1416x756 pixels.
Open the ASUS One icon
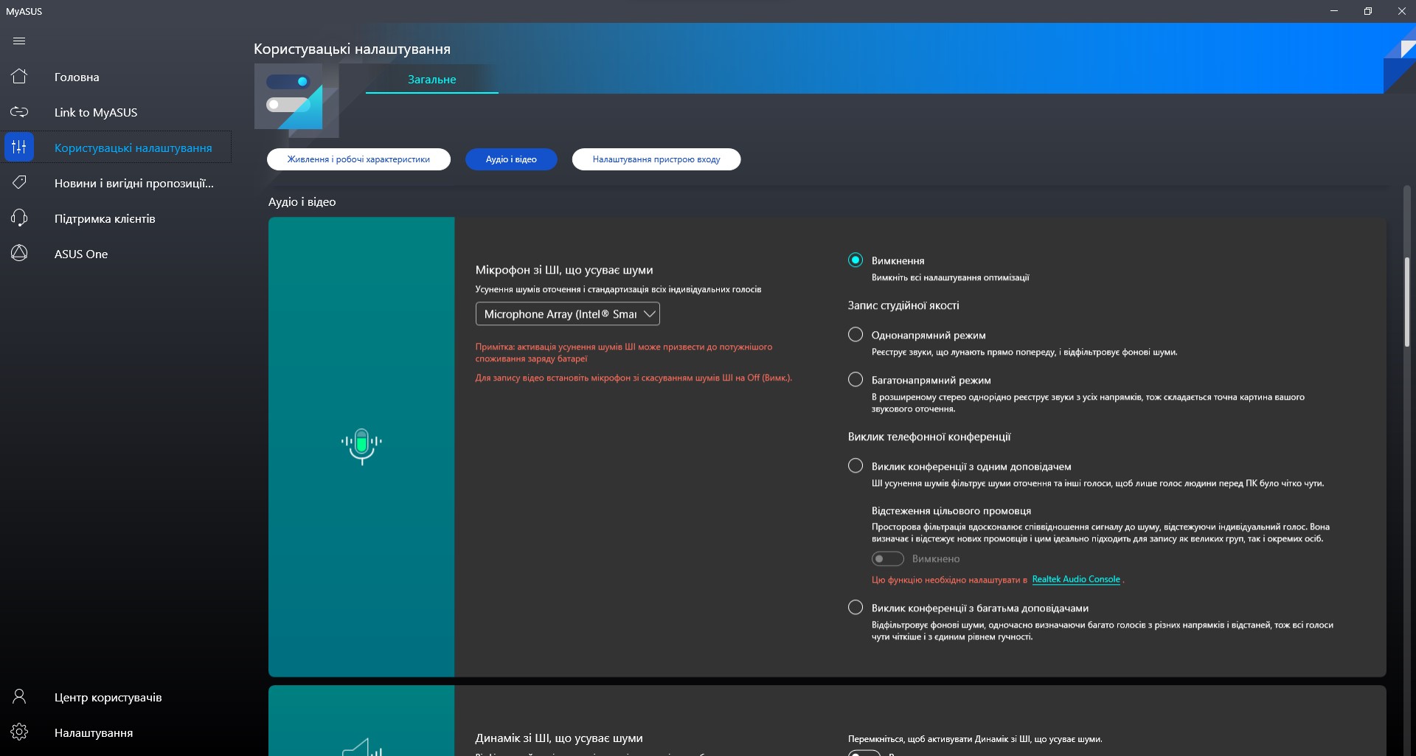(x=19, y=254)
